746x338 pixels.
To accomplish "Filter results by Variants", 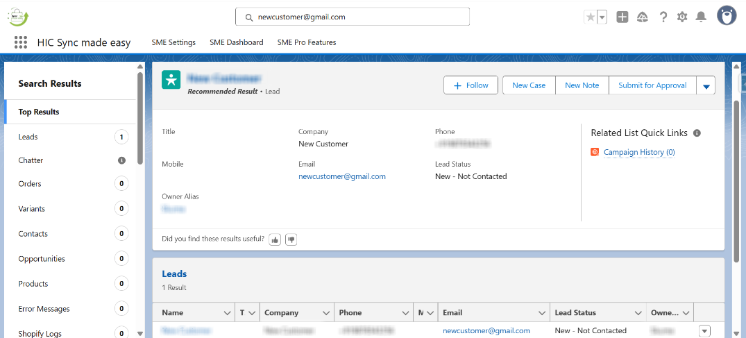I will [70, 208].
